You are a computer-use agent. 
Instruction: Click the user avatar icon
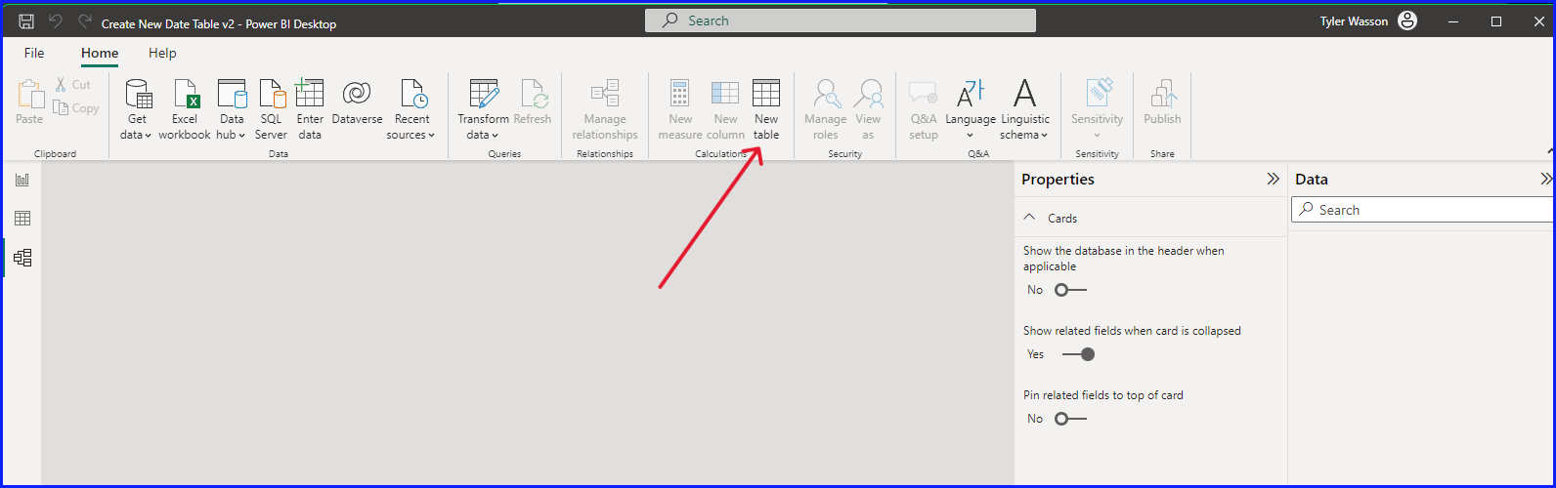point(1407,20)
